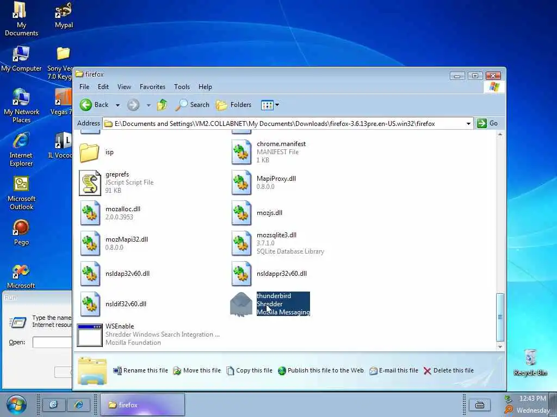Select Microsoft Outlook desktop icon
The image size is (557, 417).
click(x=21, y=193)
